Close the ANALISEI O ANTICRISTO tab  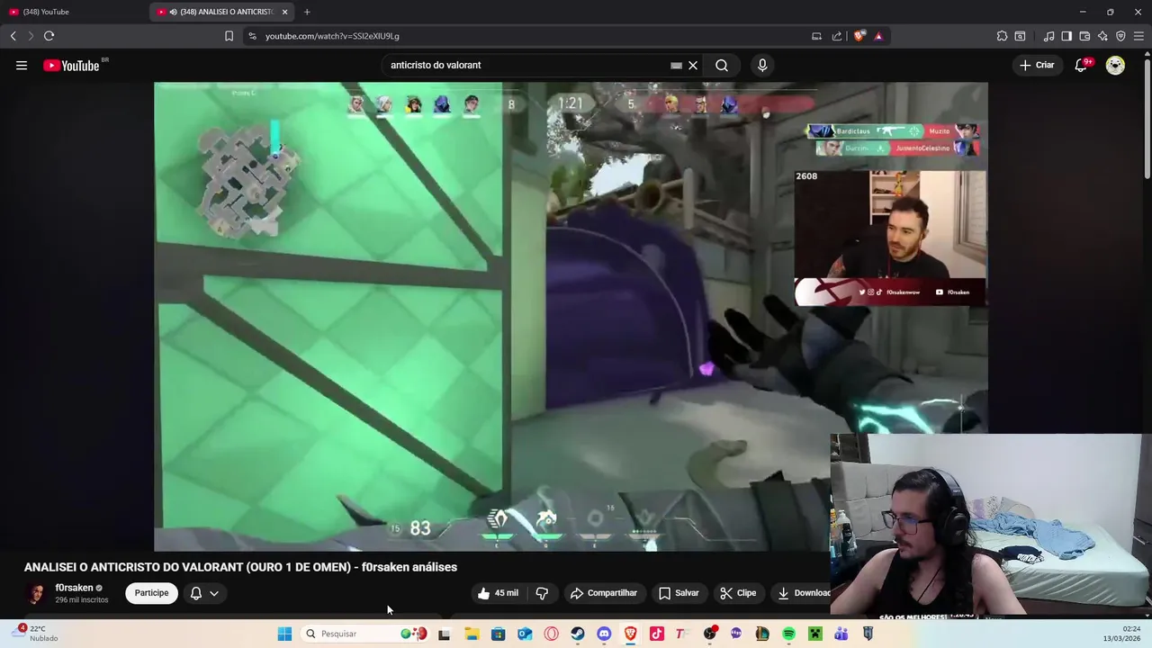click(284, 12)
